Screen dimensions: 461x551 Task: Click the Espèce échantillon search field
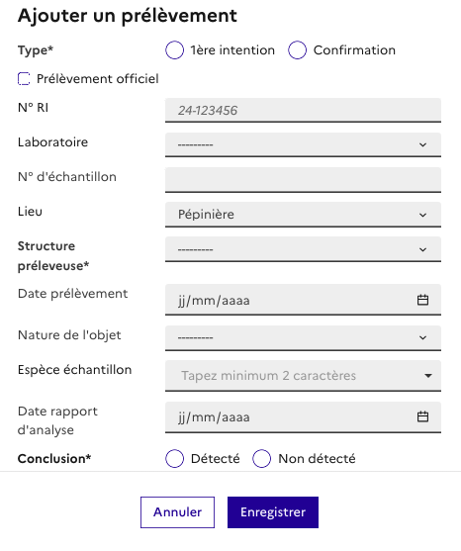pyautogui.click(x=303, y=376)
